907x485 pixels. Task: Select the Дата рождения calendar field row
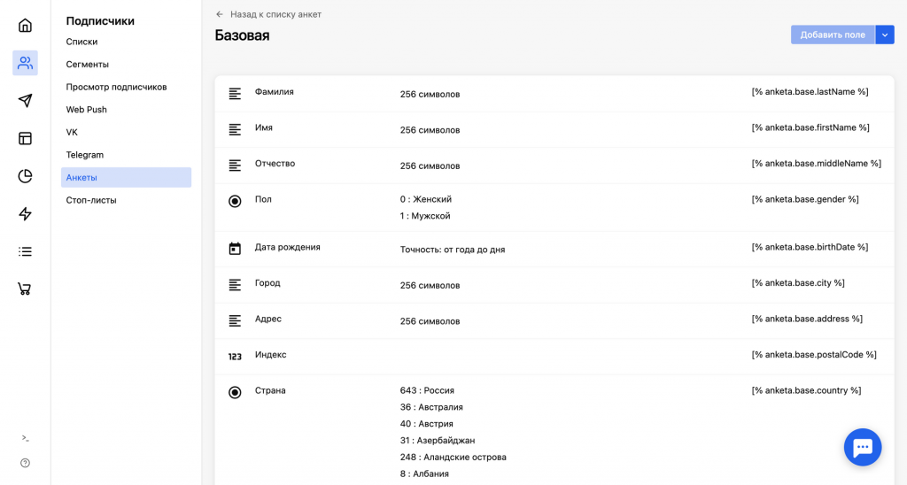tap(554, 250)
